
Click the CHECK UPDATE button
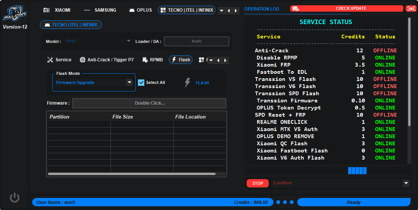[x=347, y=9]
